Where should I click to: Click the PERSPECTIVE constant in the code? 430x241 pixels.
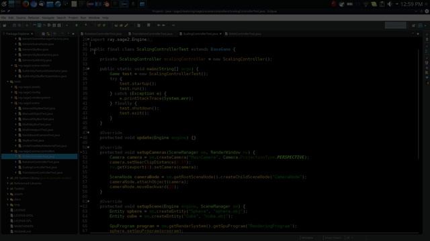coord(290,157)
